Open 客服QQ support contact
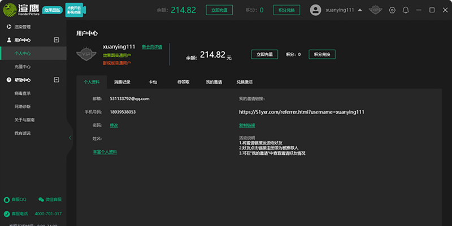Screen dimensions: 452x226 16,199
